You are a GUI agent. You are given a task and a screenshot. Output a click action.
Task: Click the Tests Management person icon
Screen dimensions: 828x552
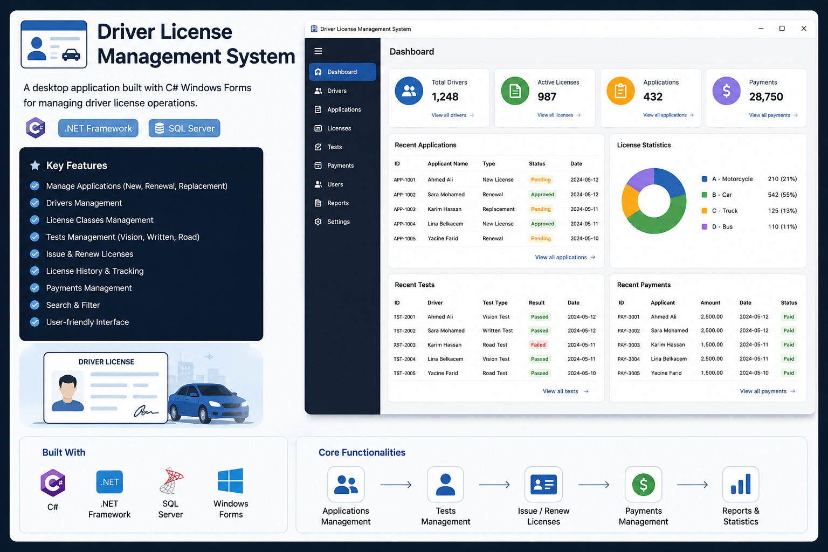point(445,484)
